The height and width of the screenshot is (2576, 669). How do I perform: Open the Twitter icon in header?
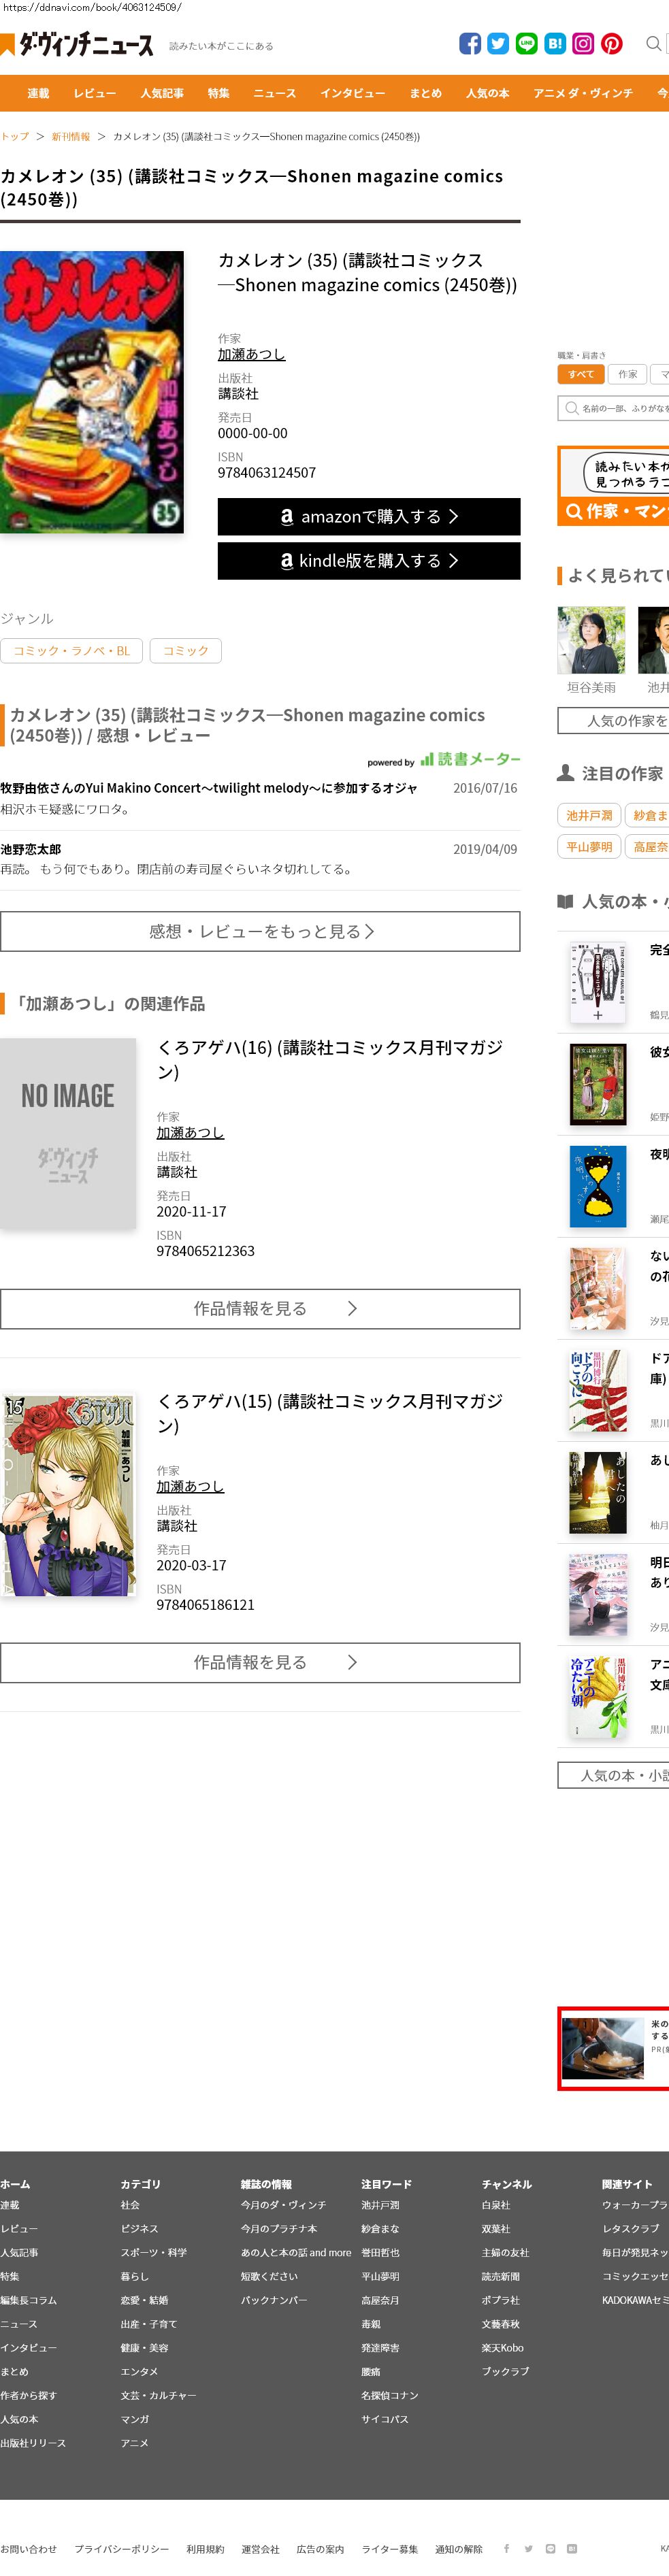pyautogui.click(x=498, y=43)
